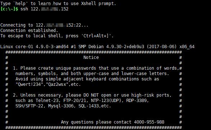This screenshot has width=211, height=130.
Task: Click the 'Connecting to' line
Action: click(44, 25)
